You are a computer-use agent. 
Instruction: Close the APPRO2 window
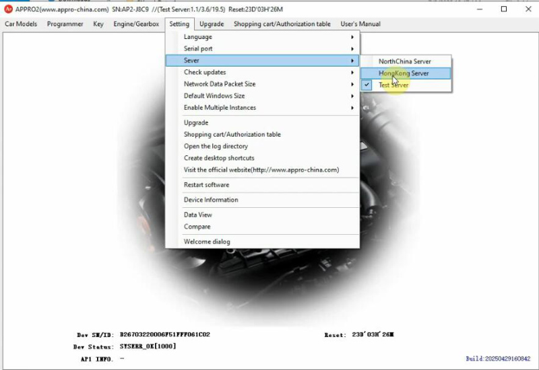click(528, 9)
